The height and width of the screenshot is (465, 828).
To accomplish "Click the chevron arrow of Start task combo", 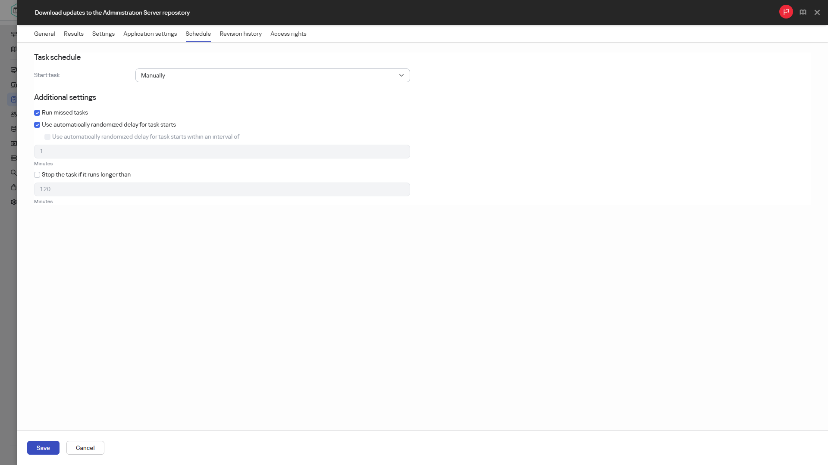I will tap(401, 75).
